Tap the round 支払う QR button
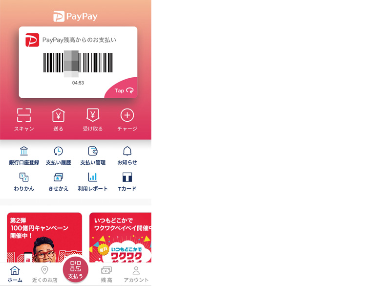Image resolution: width=381 pixels, height=286 pixels. tap(76, 269)
